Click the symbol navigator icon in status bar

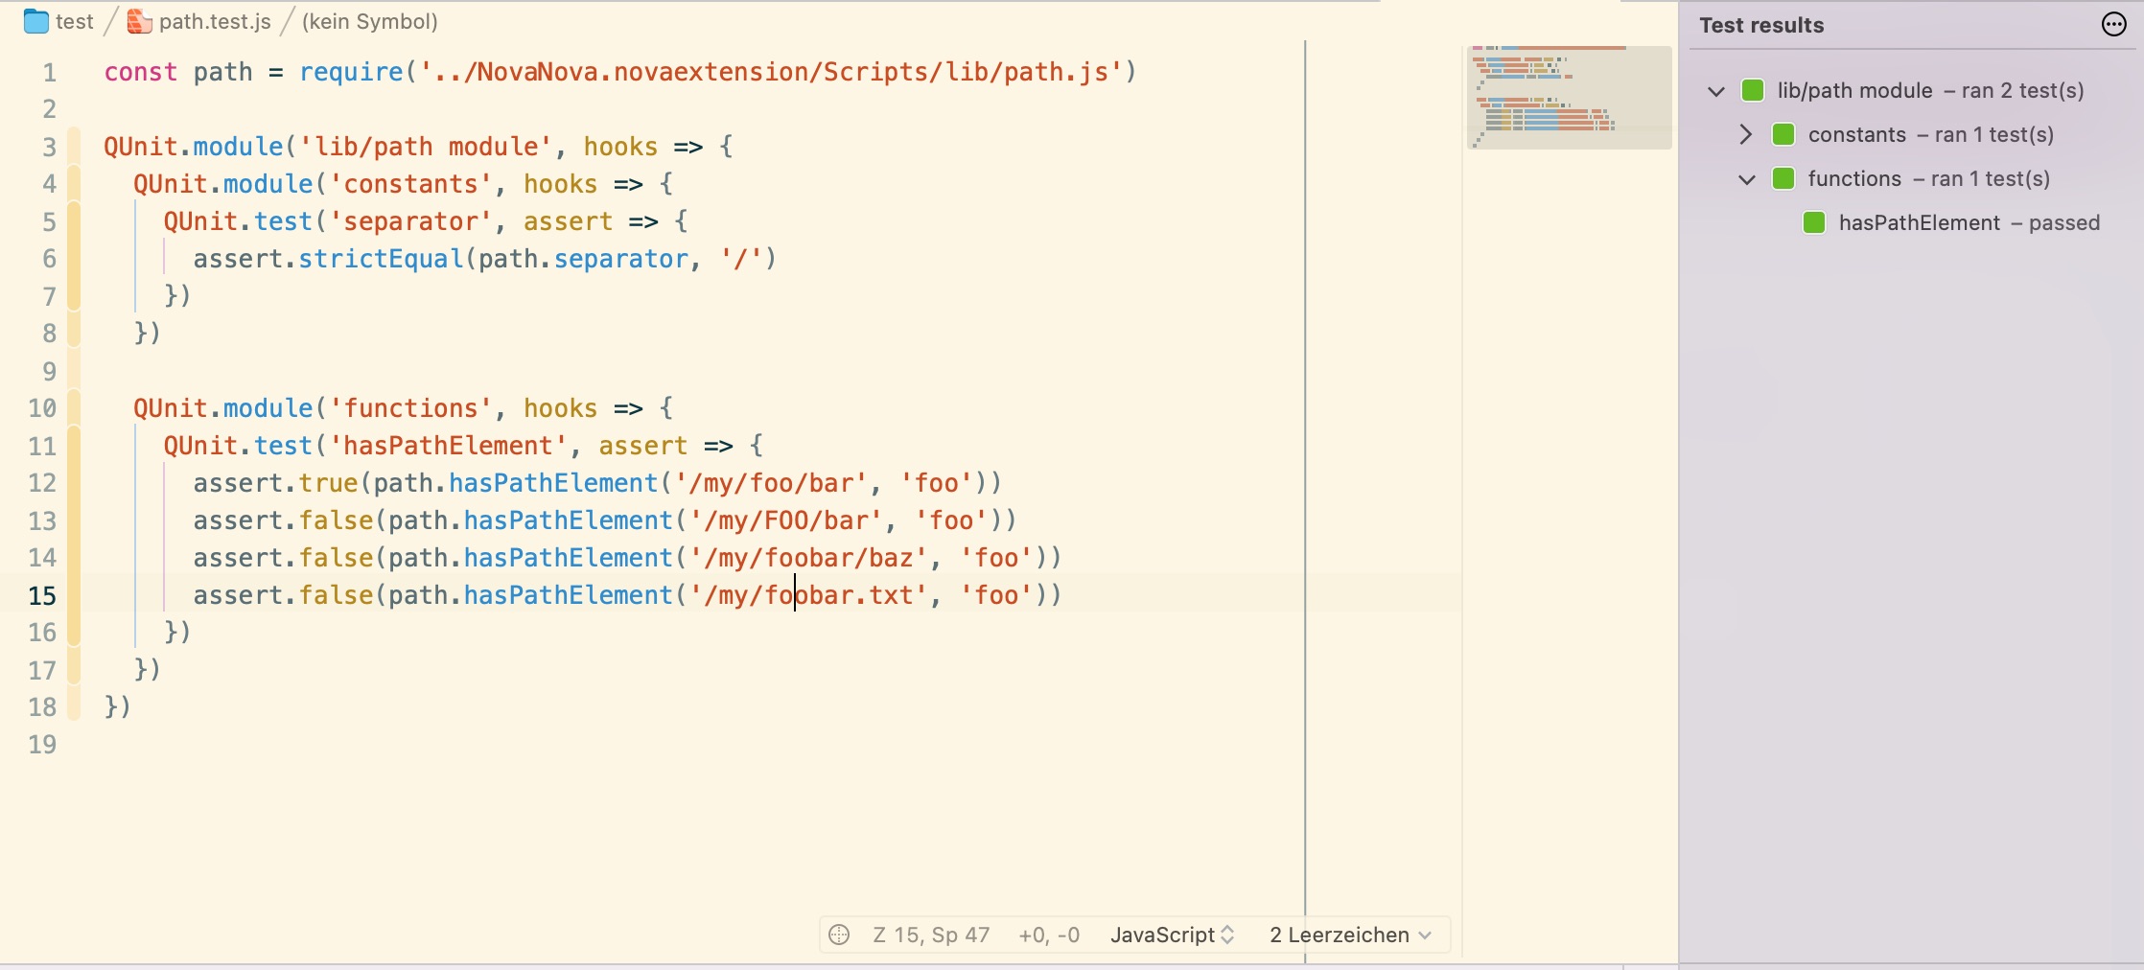[839, 935]
